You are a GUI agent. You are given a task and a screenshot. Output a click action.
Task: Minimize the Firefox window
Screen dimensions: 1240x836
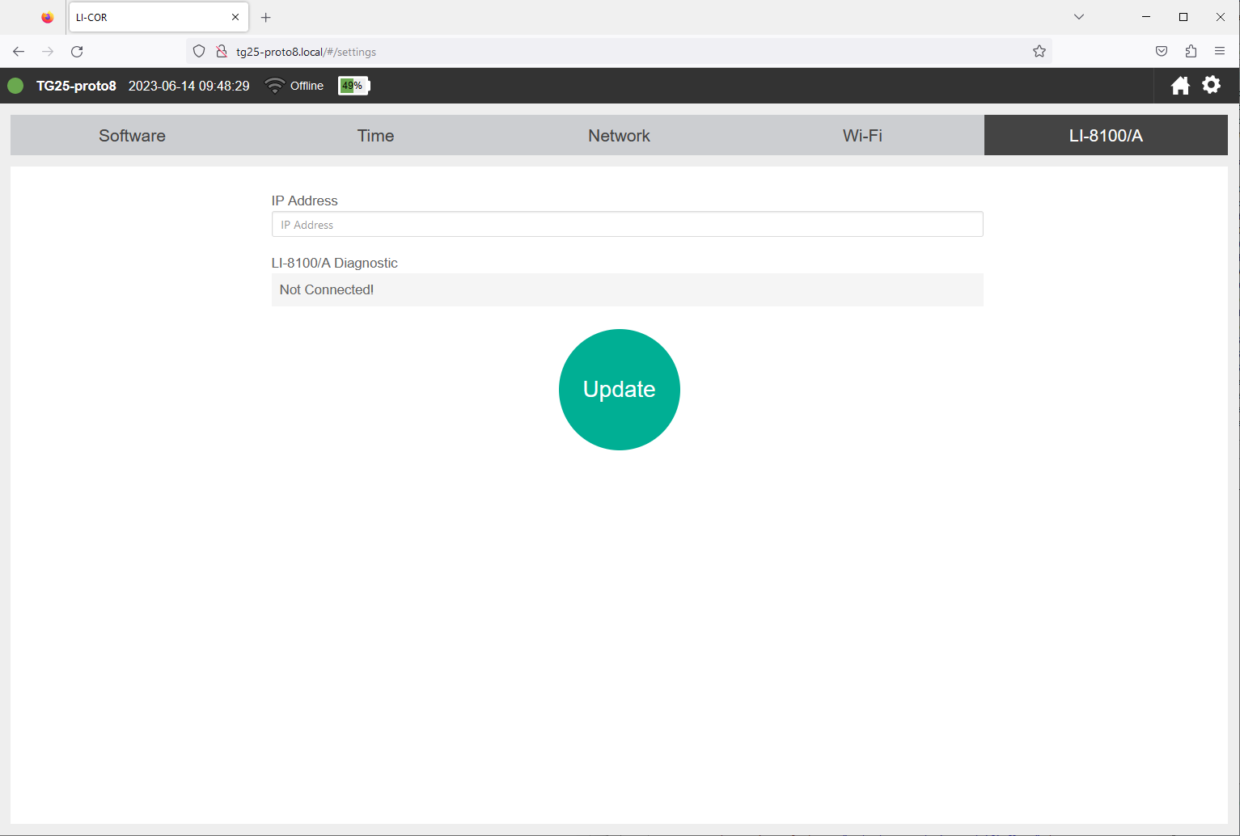coord(1146,17)
